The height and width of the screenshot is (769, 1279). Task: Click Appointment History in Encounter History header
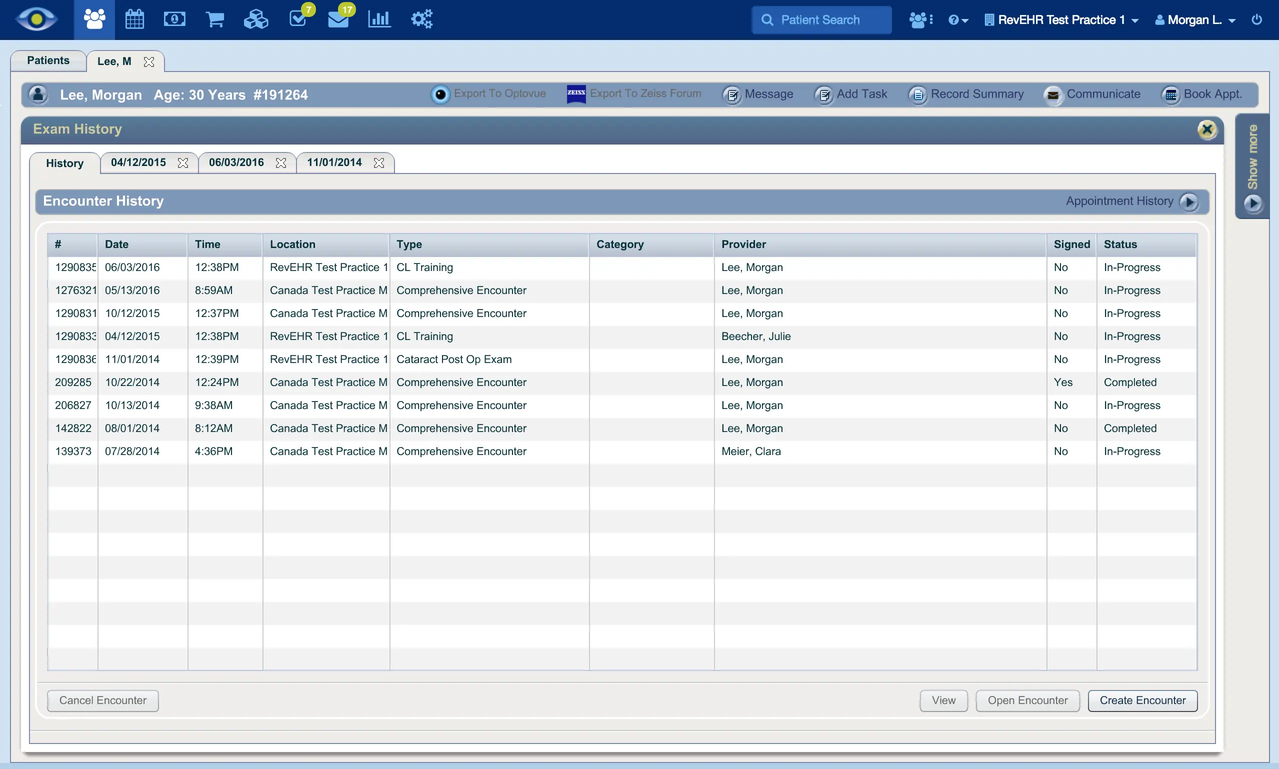click(1119, 201)
